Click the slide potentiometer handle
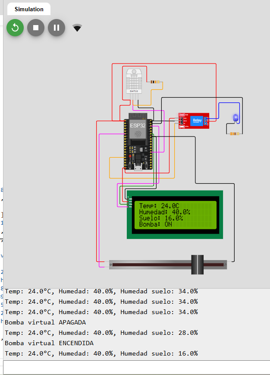 [x=198, y=264]
